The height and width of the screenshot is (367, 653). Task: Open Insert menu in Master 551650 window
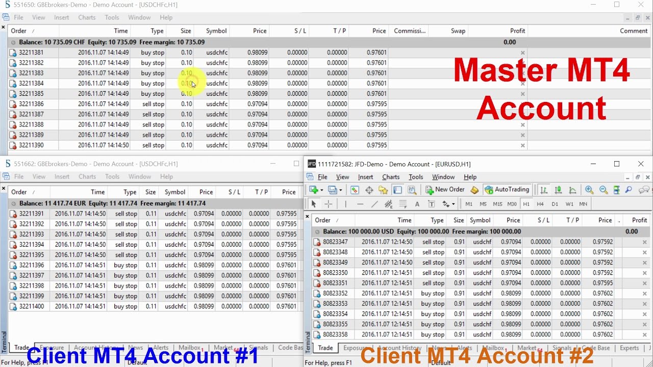coord(62,17)
